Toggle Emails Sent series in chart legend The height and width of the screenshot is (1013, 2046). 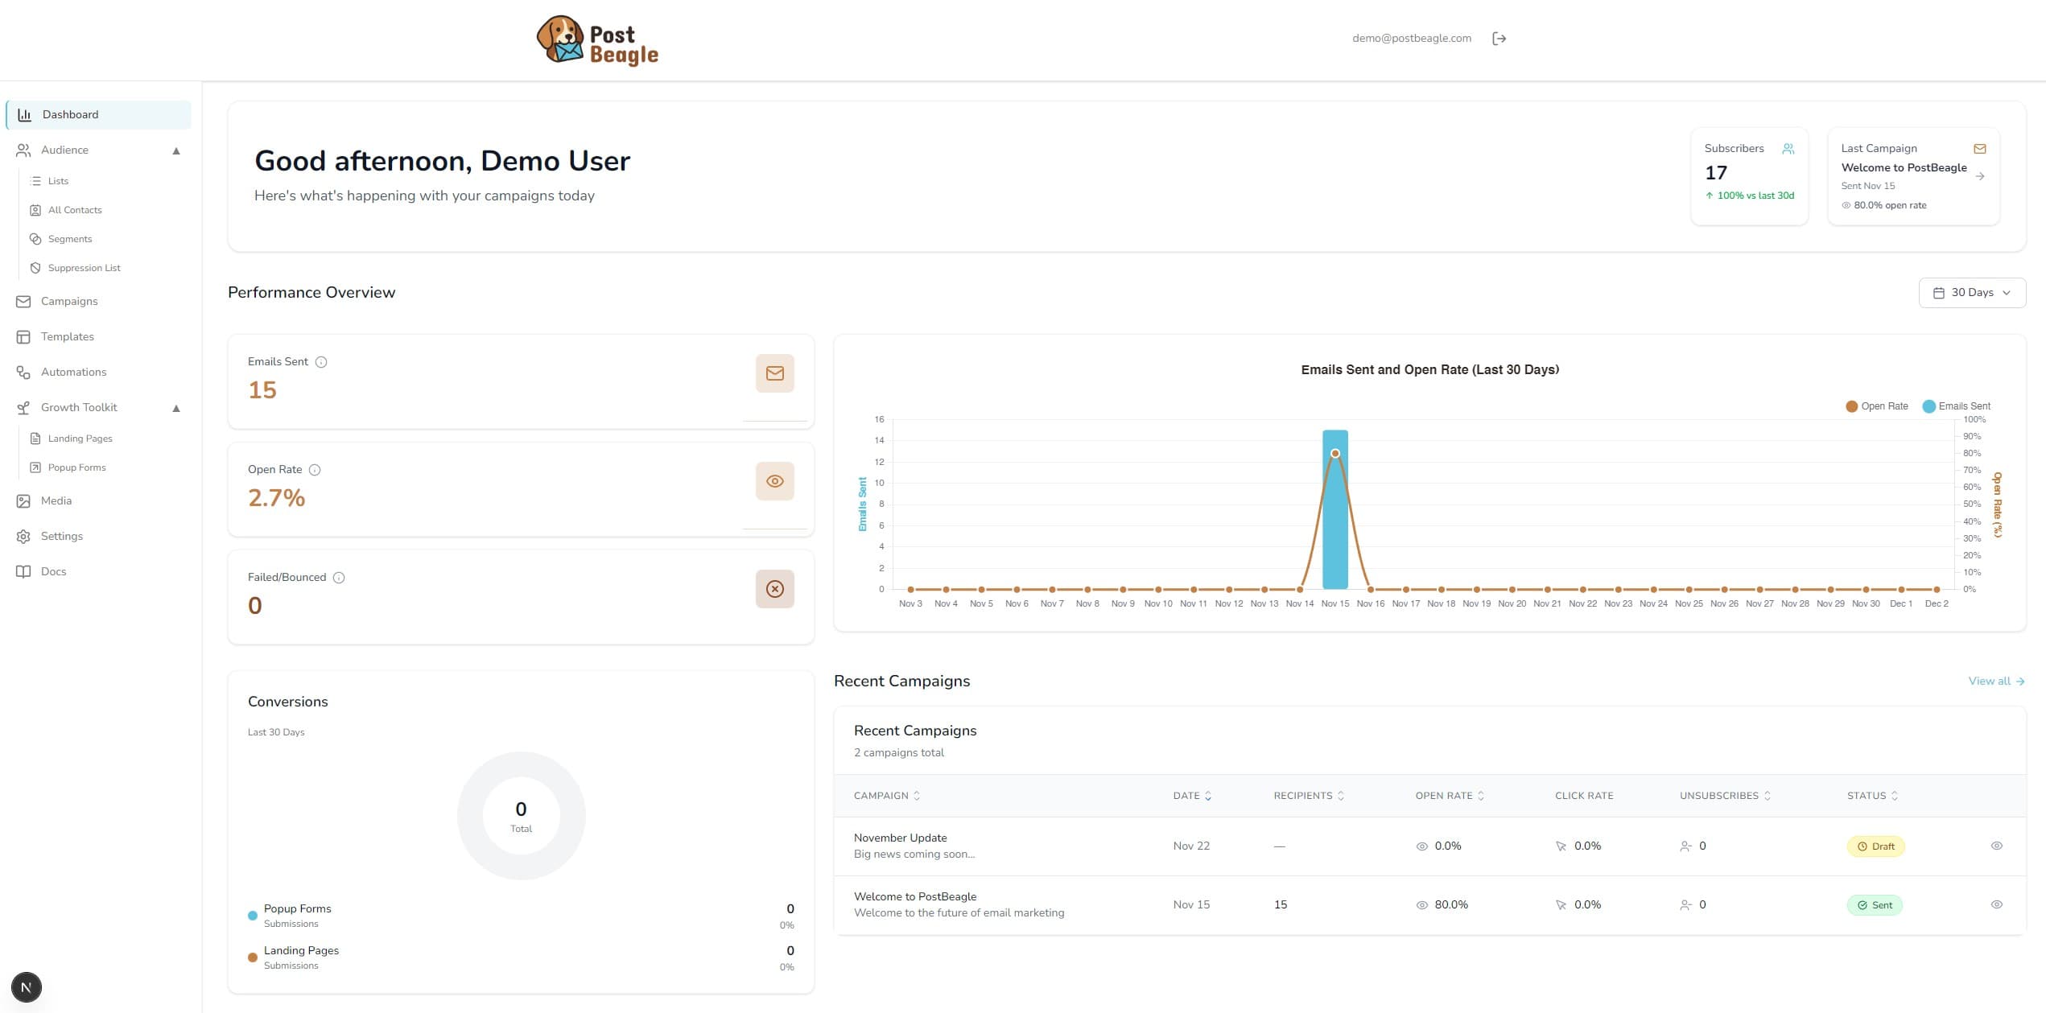click(x=1956, y=406)
